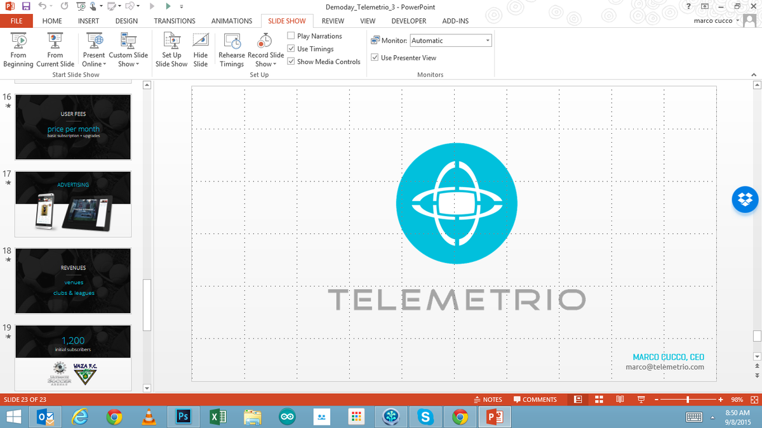Open Outlook from the taskbar
The image size is (762, 428).
(45, 417)
